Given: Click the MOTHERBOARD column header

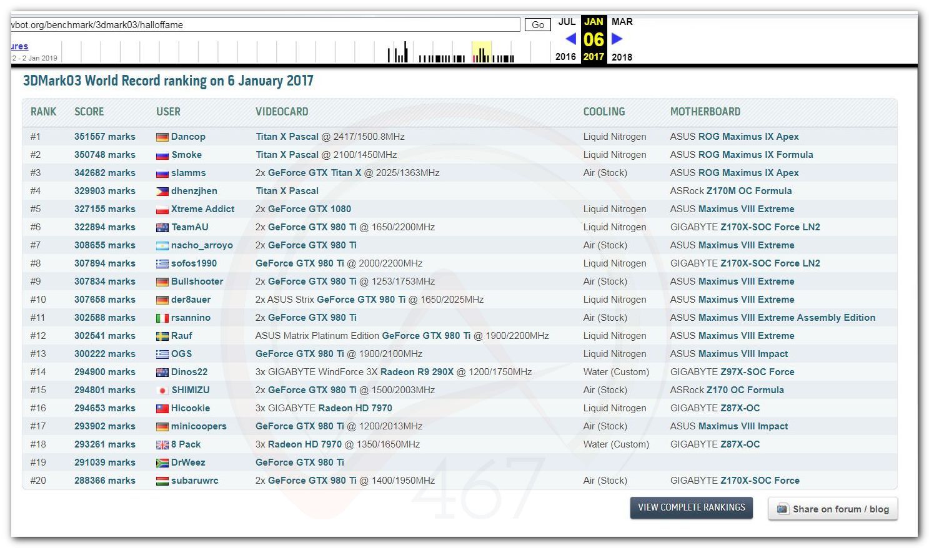Looking at the screenshot, I should 705,112.
